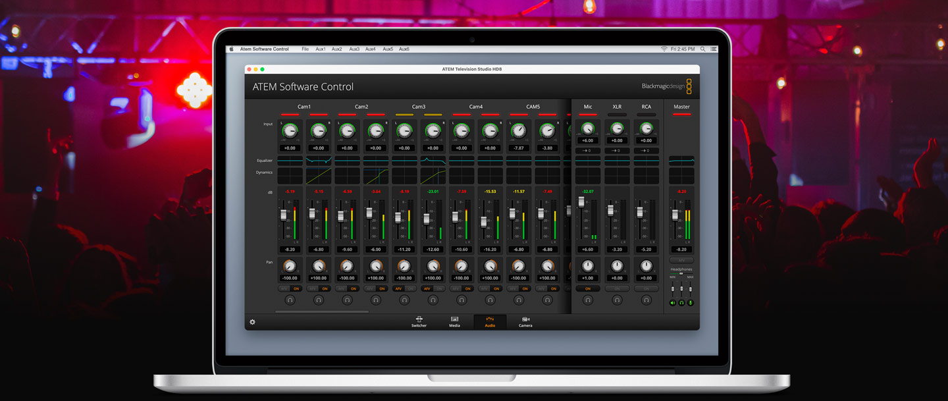Toggle the Master AFV button

pos(681,261)
